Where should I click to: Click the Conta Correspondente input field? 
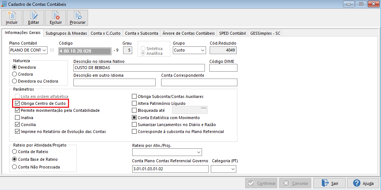click(x=199, y=82)
